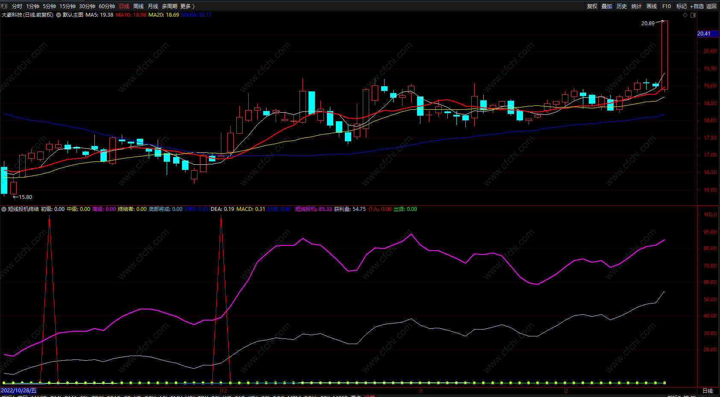
Task: Click the 标记 mark button
Action: coord(682,6)
